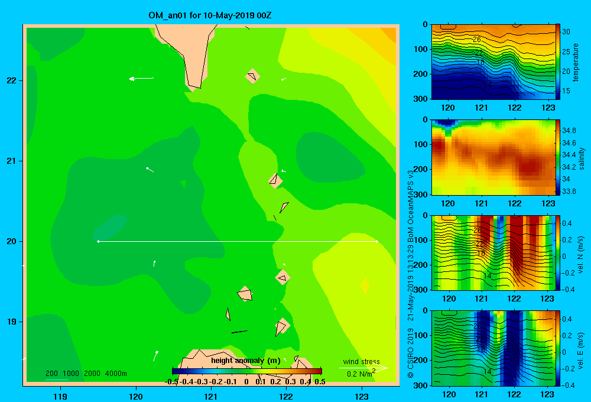Click the '0.2 N/m2' wind stress value

361,374
